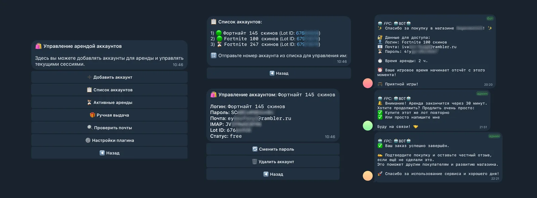
Task: Click the Lot ID link for Fortnite 247 скинов
Action: pyautogui.click(x=307, y=44)
